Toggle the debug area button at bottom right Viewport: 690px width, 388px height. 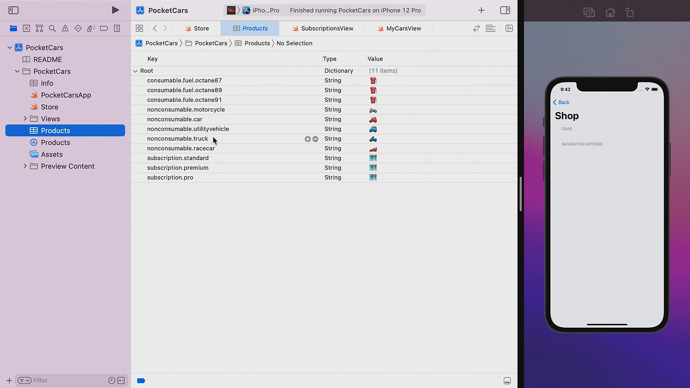click(x=507, y=381)
